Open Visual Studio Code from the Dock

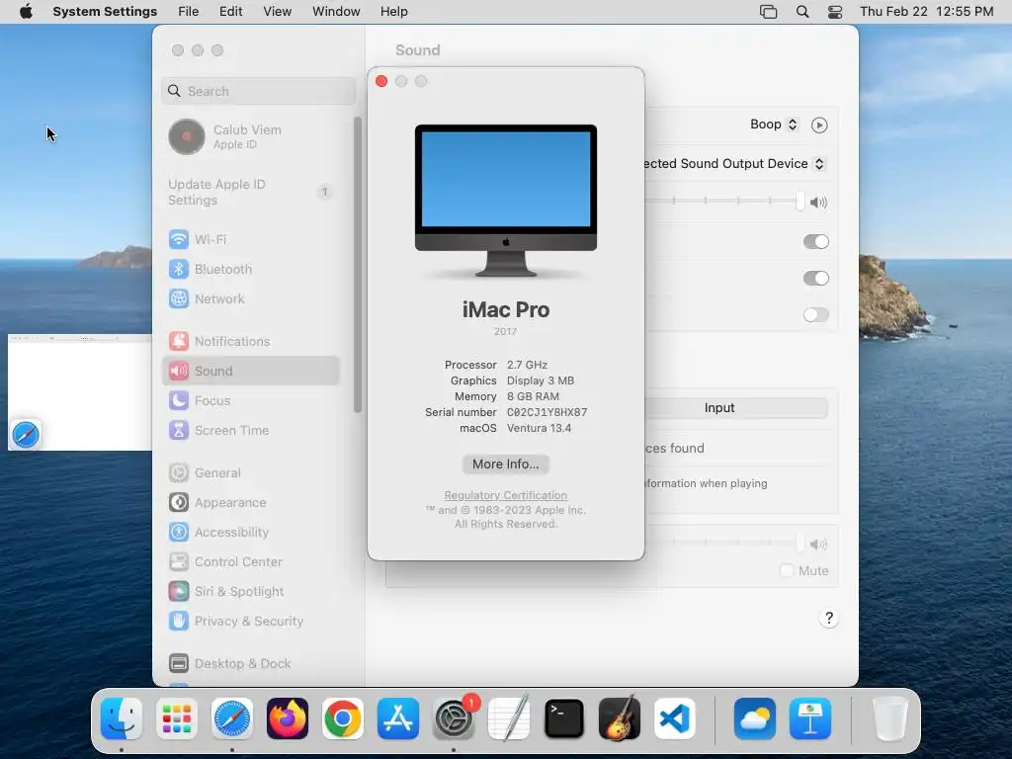(675, 718)
